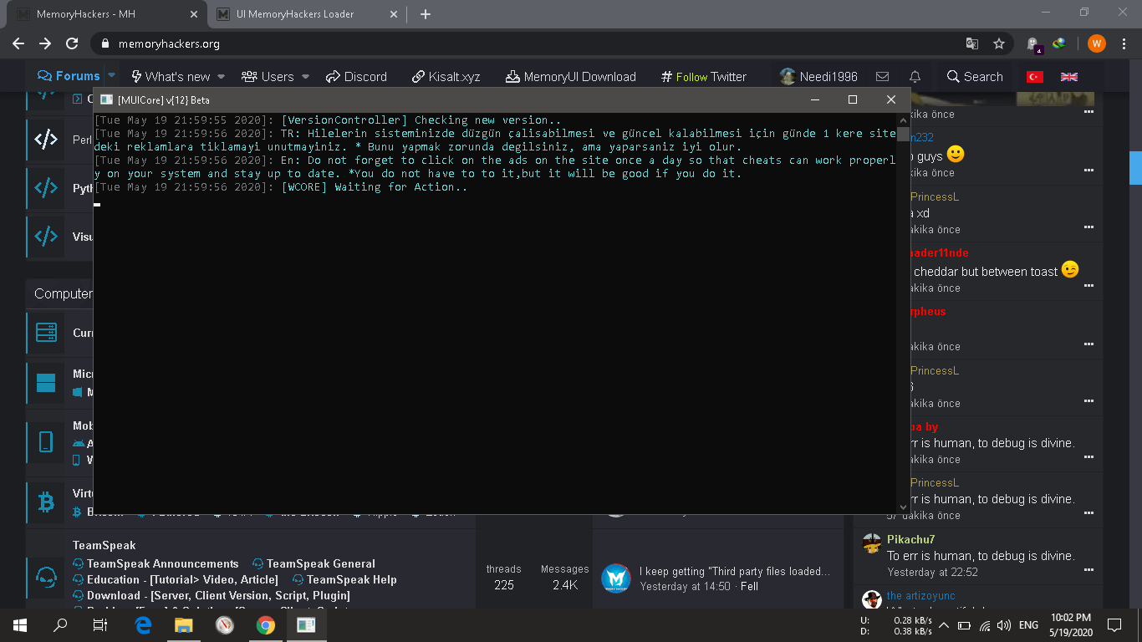Open the TeamSpeak forum category
Viewport: 1142px width, 642px height.
click(x=104, y=546)
